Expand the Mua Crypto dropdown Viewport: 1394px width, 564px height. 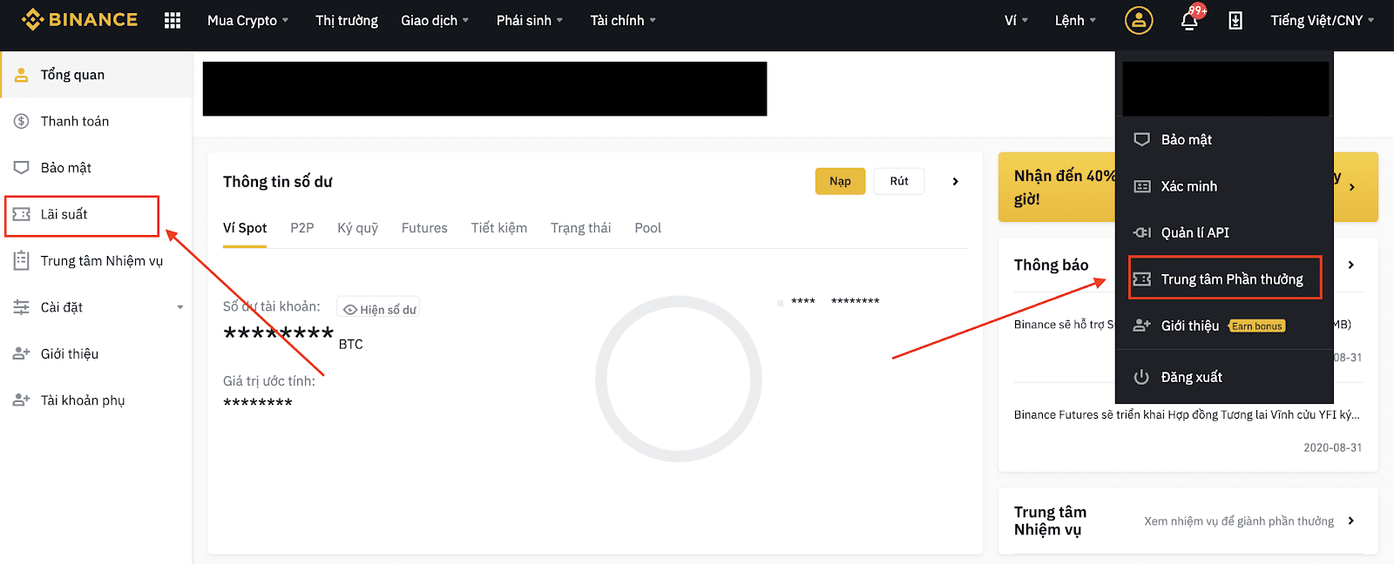(247, 20)
